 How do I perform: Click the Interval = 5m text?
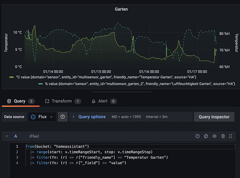(157, 117)
